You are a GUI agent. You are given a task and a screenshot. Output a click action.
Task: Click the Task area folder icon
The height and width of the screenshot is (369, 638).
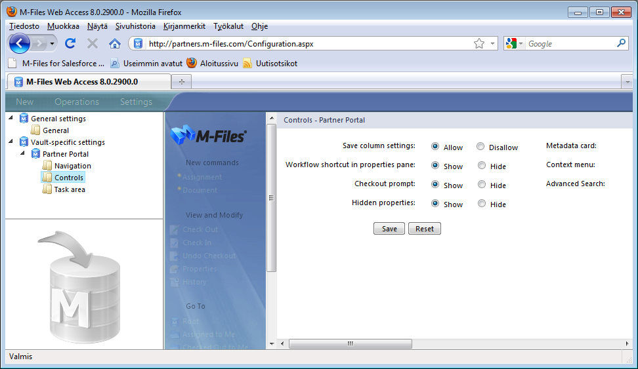click(48, 189)
